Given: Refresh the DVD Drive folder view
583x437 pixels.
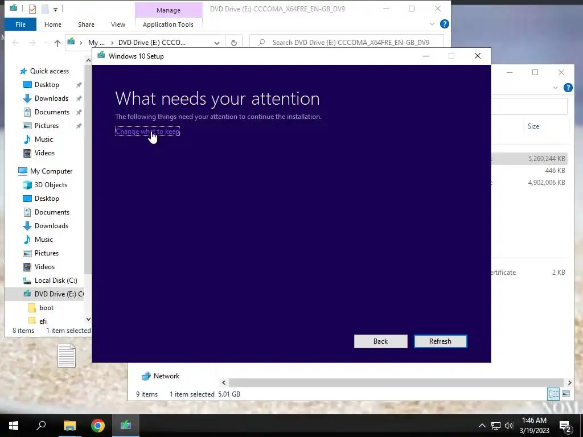Looking at the screenshot, I should pos(234,43).
